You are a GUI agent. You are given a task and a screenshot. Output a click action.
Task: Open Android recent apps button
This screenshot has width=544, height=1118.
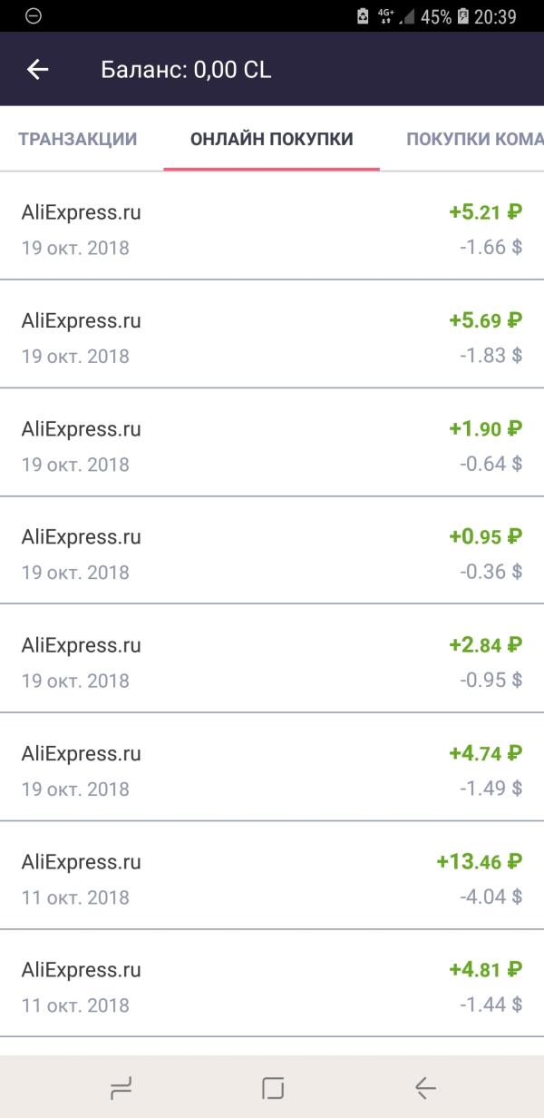(121, 1087)
